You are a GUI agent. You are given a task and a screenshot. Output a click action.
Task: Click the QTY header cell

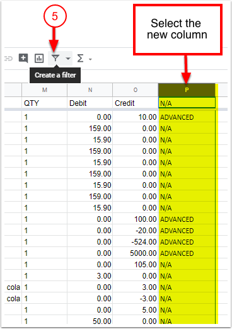[x=44, y=103]
